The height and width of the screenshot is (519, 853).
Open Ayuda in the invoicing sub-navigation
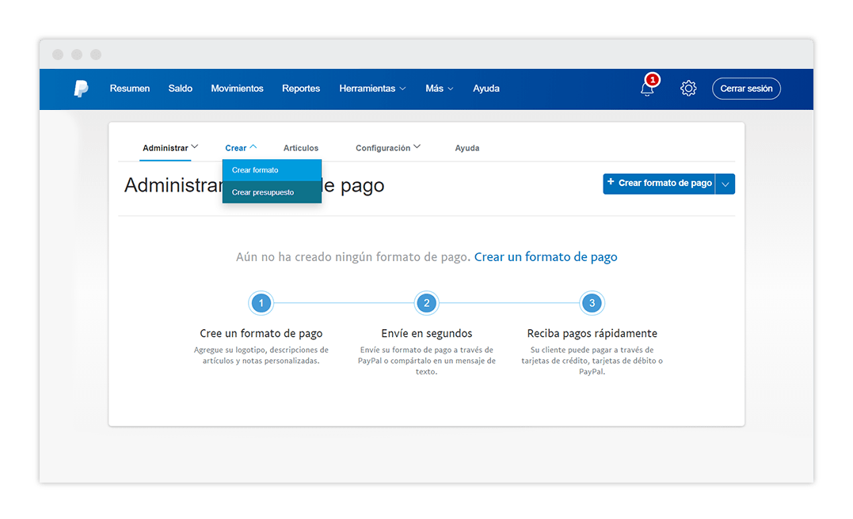coord(467,148)
